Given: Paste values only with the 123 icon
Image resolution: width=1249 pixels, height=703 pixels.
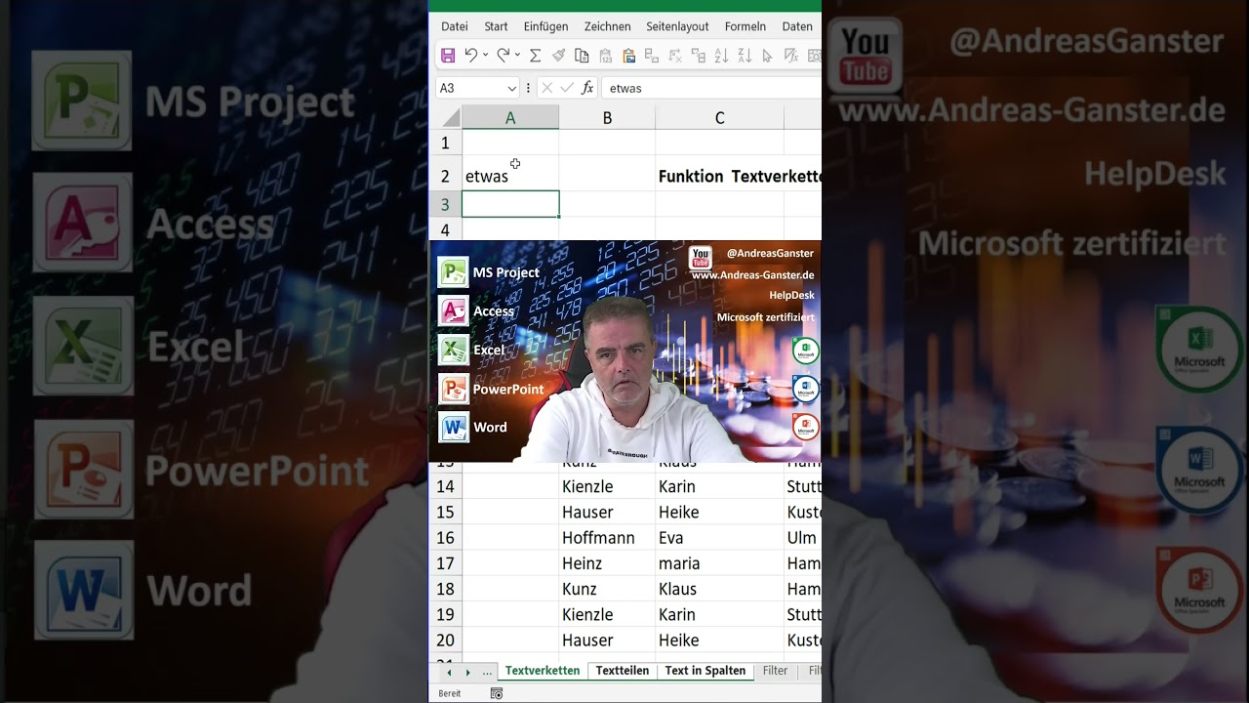Looking at the screenshot, I should 605,56.
